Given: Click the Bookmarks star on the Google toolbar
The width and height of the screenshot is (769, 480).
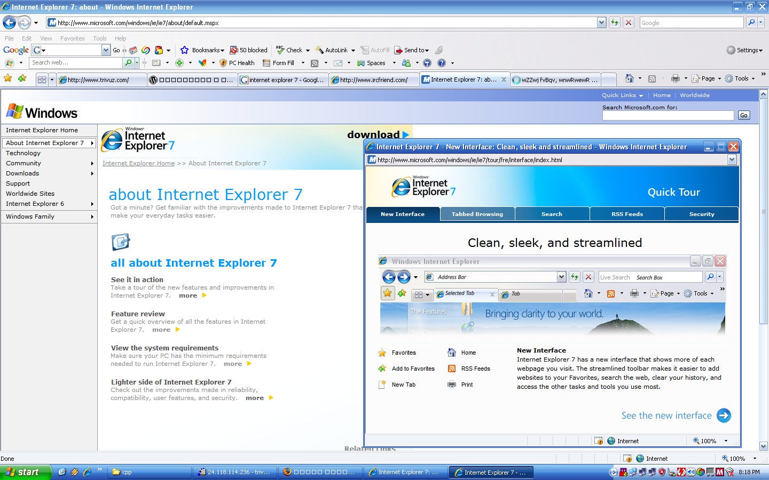Looking at the screenshot, I should [184, 50].
